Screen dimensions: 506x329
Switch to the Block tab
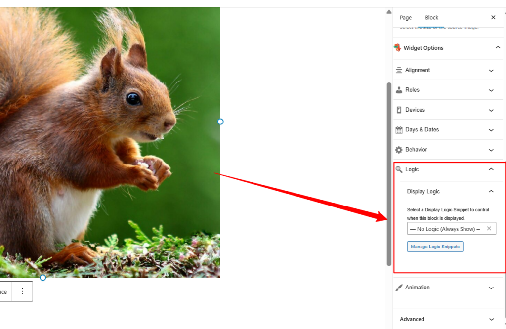431,18
